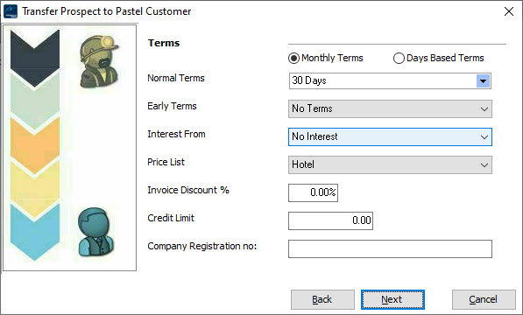
Task: Click the 'Early Terms' label
Action: pos(172,106)
